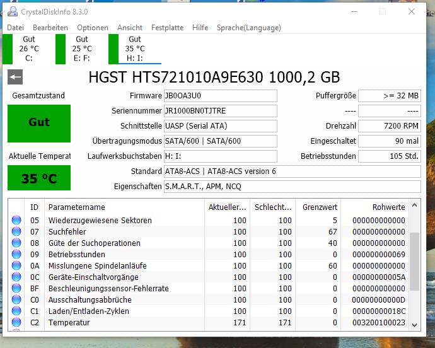Viewport: 435px width, 348px height.
Task: Click the Laufwerksbuchstaben field H: I:
Action: click(221, 156)
